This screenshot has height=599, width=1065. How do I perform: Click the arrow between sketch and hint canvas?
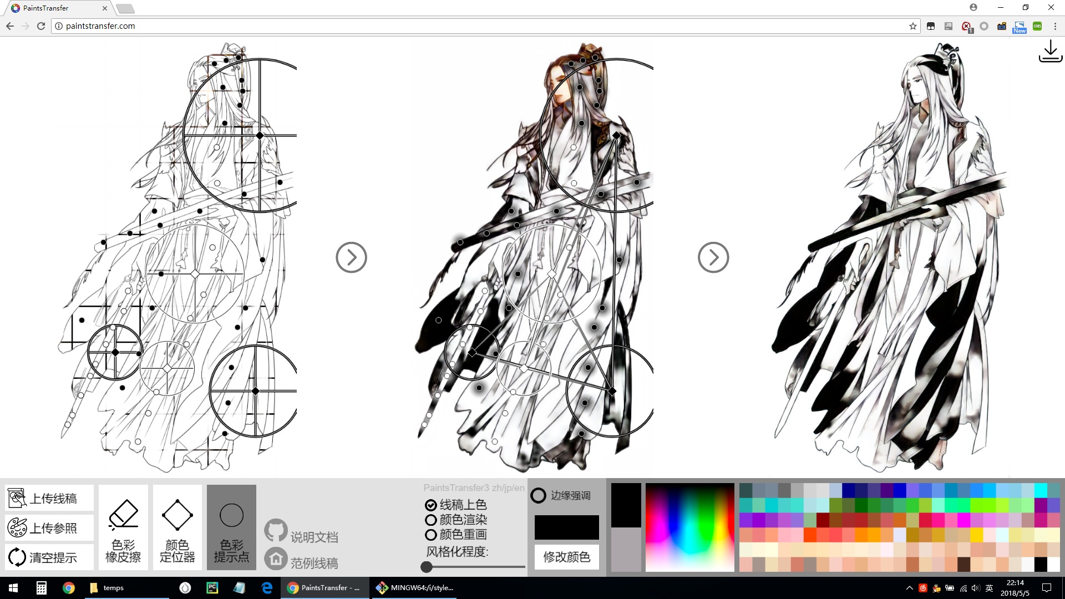pyautogui.click(x=351, y=257)
